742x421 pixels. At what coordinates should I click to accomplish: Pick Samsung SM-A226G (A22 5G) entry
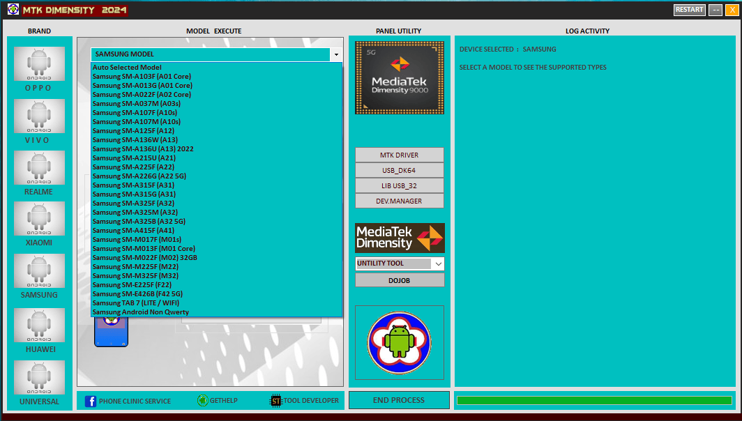click(216, 176)
